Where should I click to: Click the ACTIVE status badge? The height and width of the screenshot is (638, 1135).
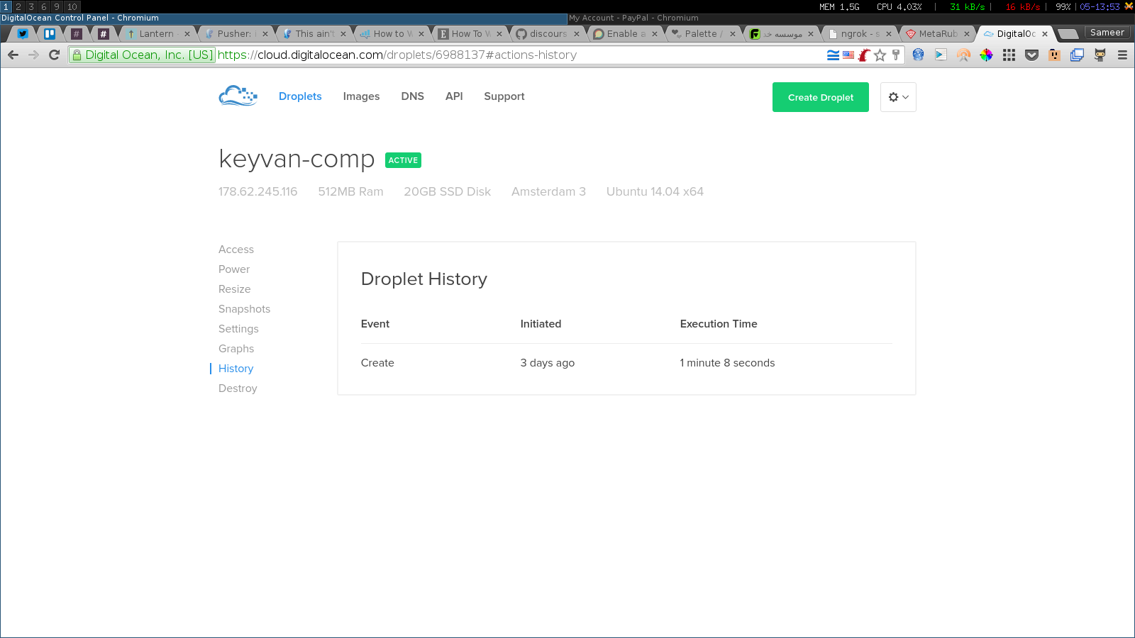(x=403, y=160)
